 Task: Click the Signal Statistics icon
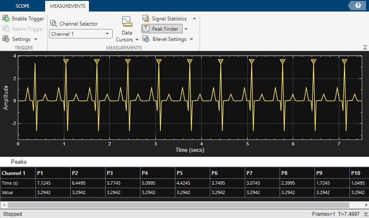(x=146, y=19)
